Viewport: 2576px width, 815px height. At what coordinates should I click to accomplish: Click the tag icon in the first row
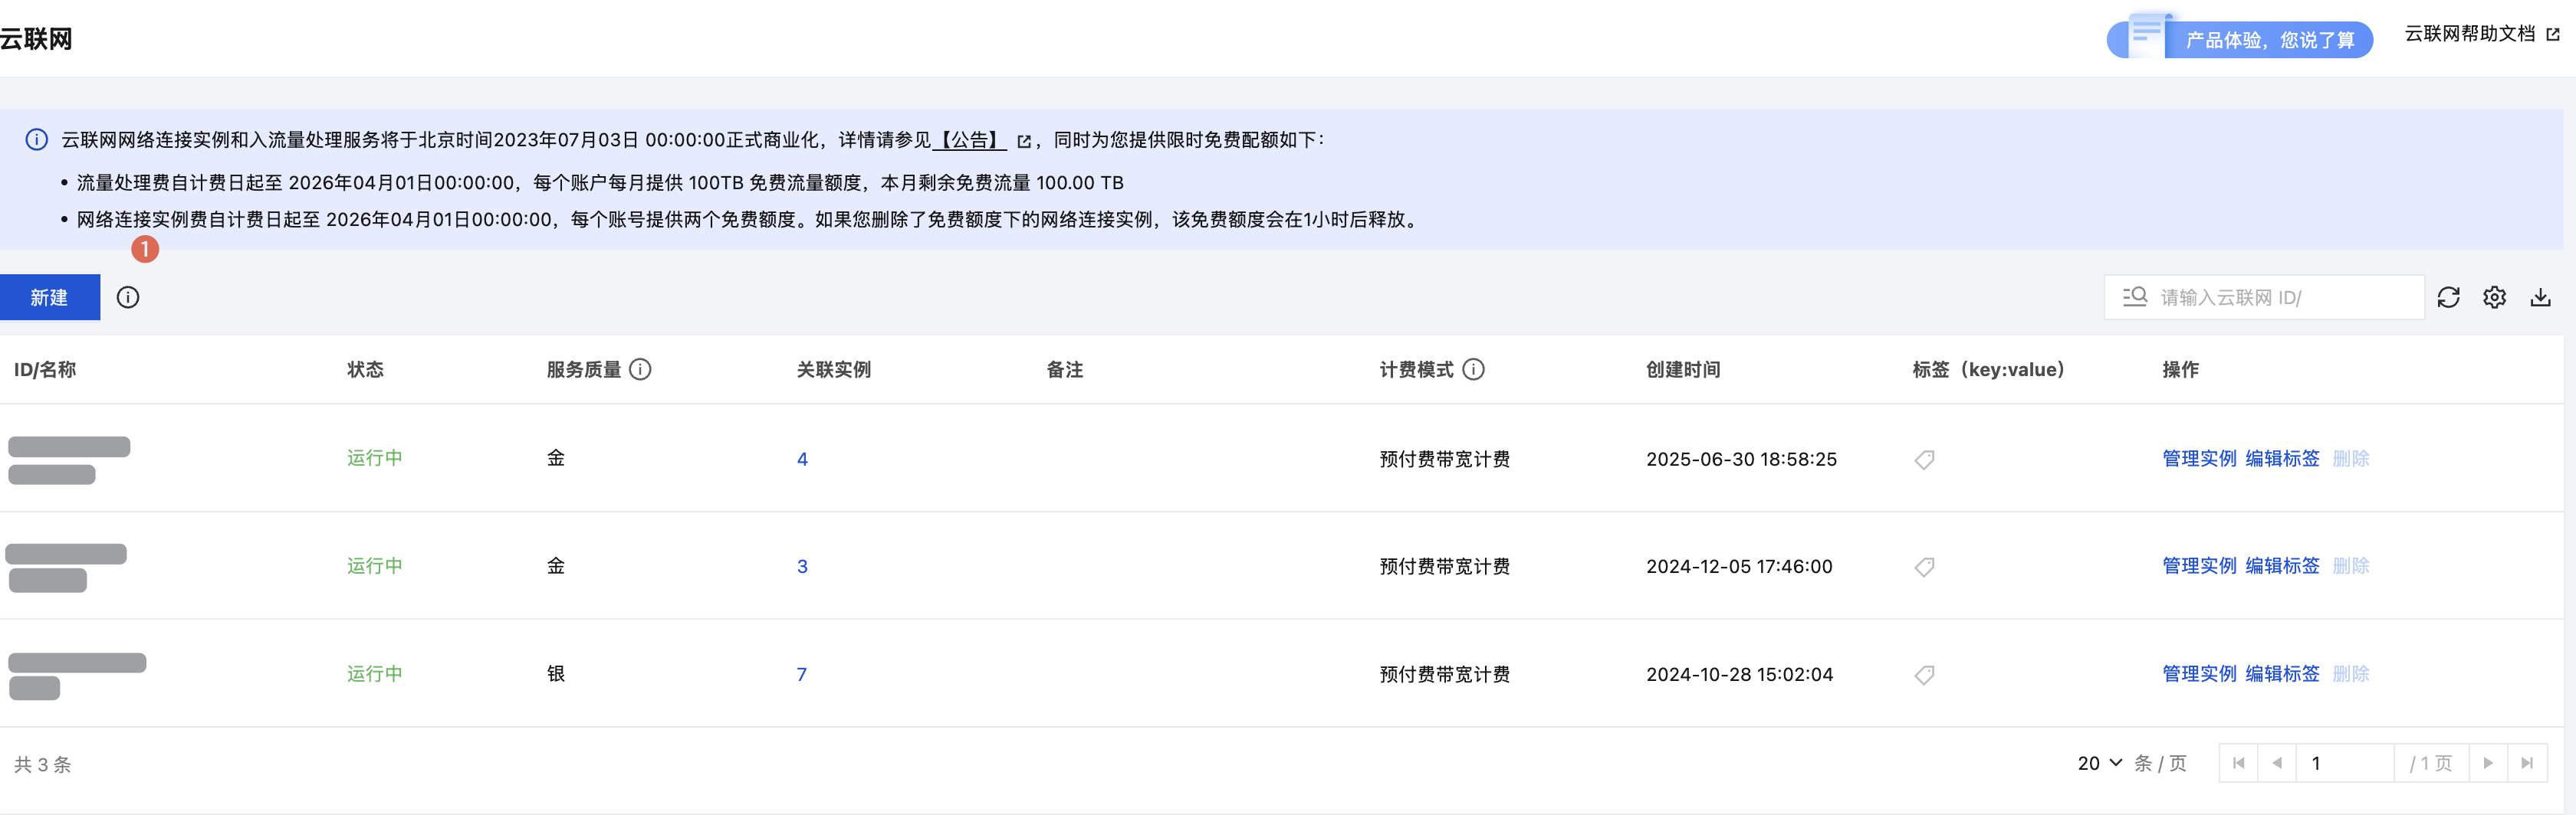pyautogui.click(x=1924, y=460)
